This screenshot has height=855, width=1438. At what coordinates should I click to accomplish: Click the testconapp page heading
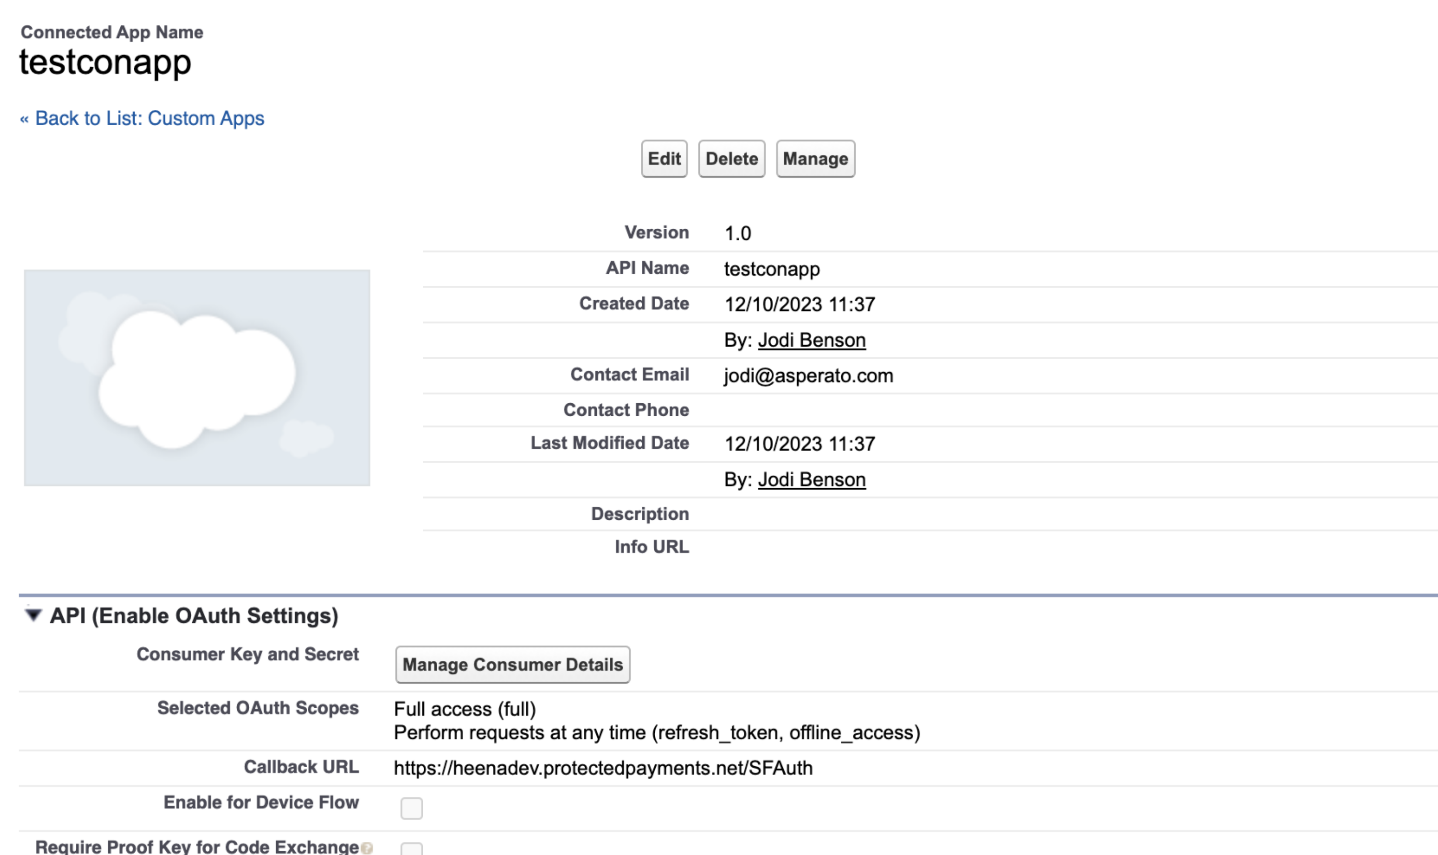(105, 62)
